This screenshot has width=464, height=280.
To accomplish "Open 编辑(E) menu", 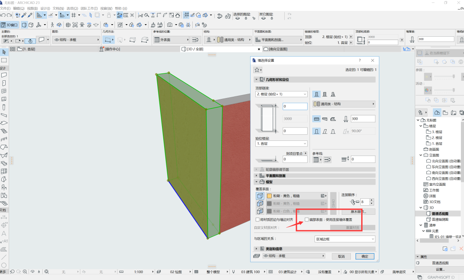I will pyautogui.click(x=19, y=8).
